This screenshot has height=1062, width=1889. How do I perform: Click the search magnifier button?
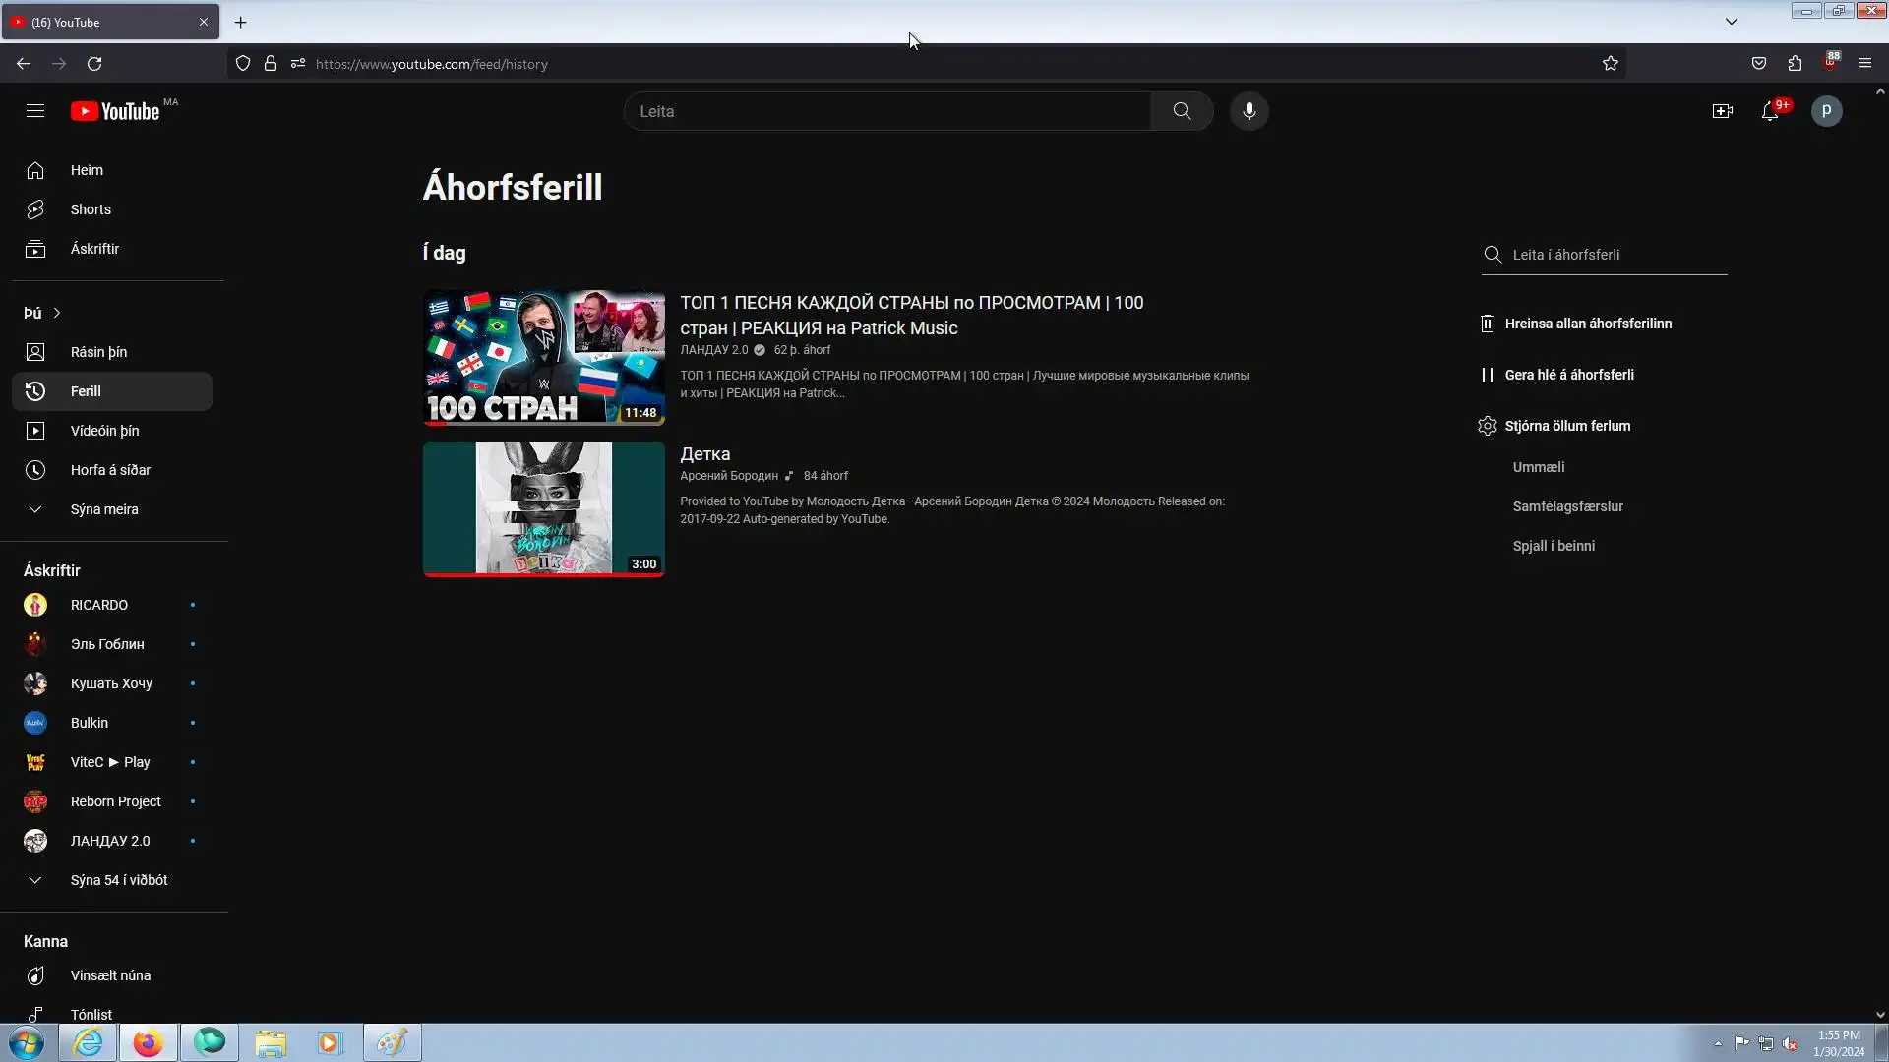(x=1182, y=111)
